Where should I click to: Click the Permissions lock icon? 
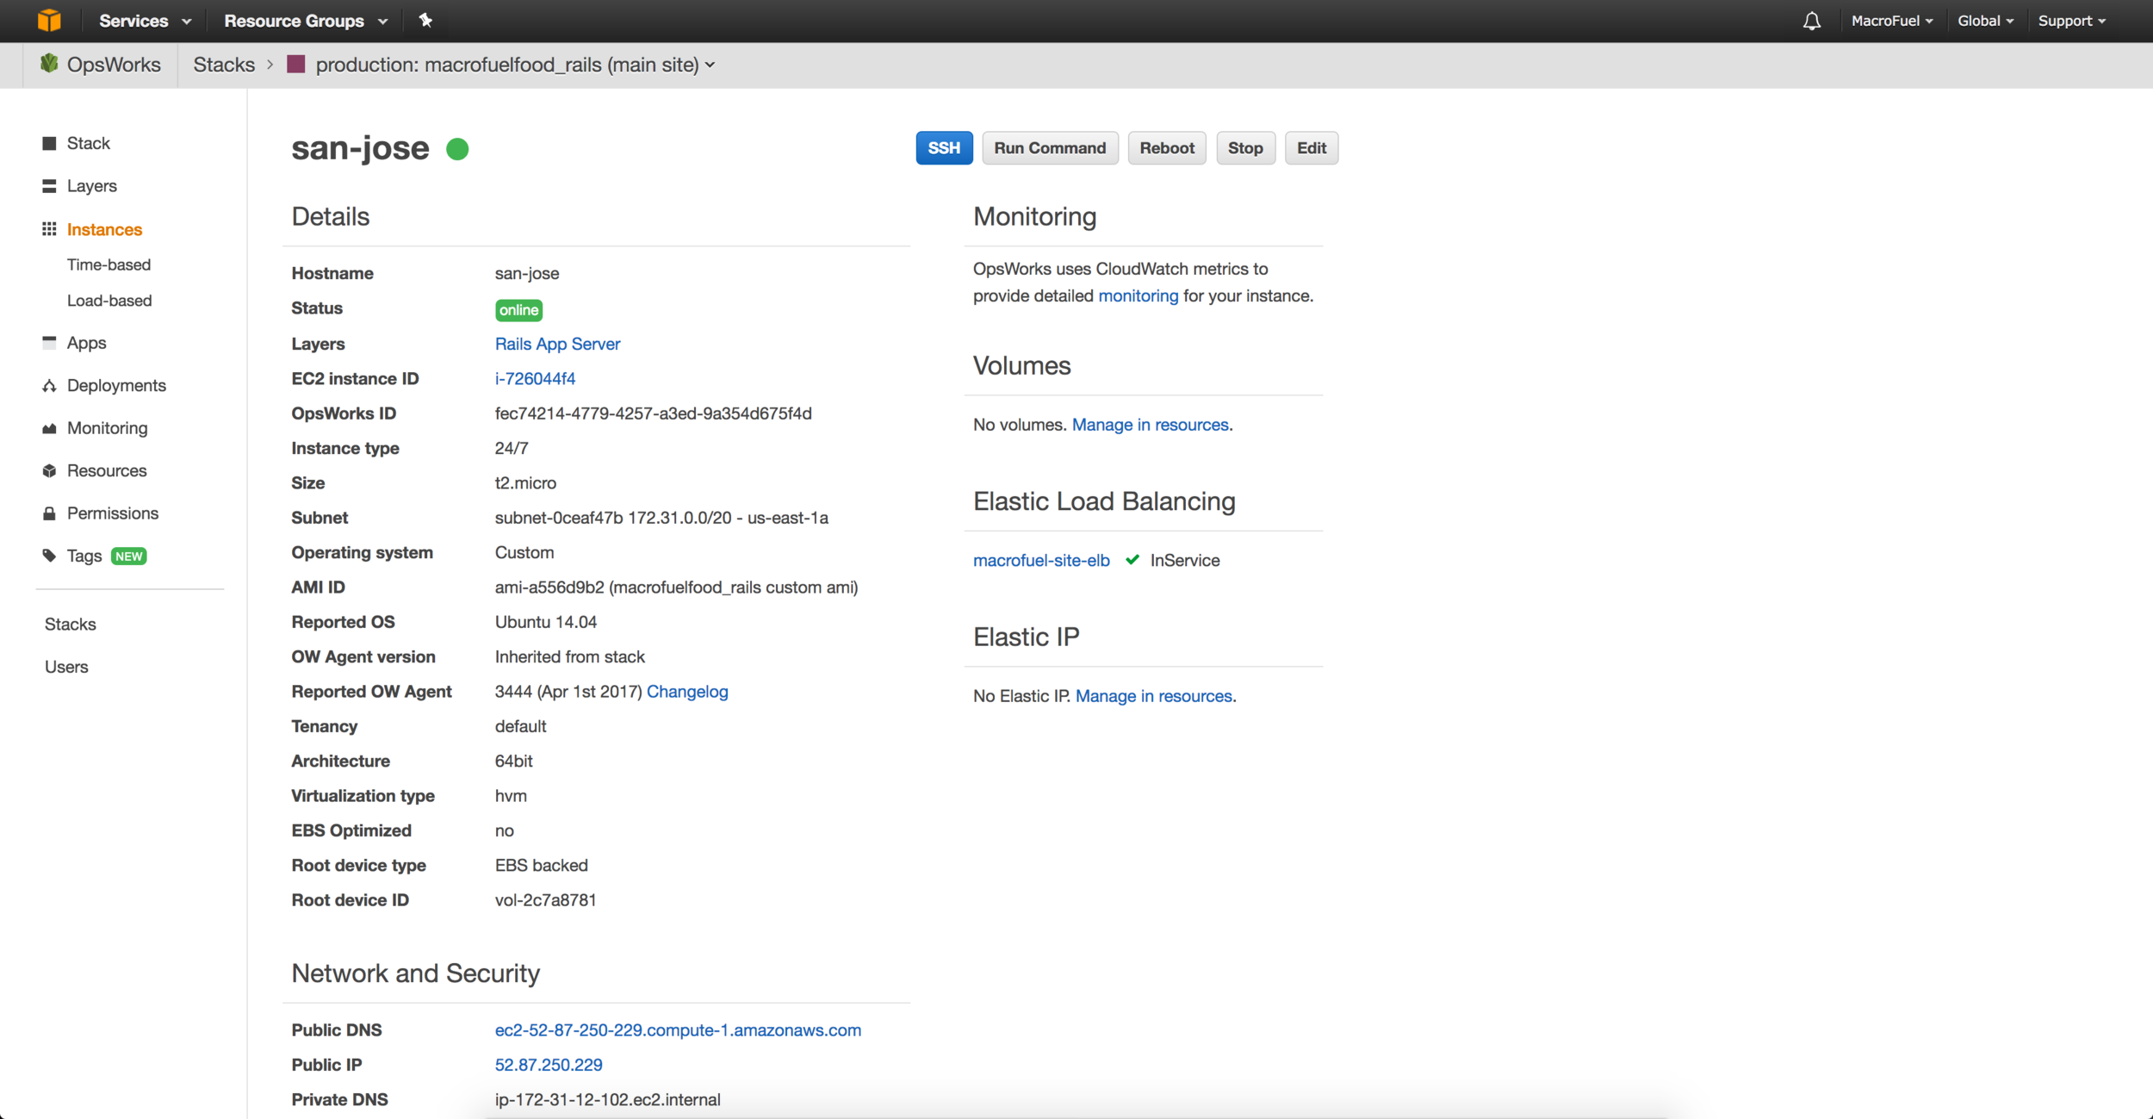(49, 513)
